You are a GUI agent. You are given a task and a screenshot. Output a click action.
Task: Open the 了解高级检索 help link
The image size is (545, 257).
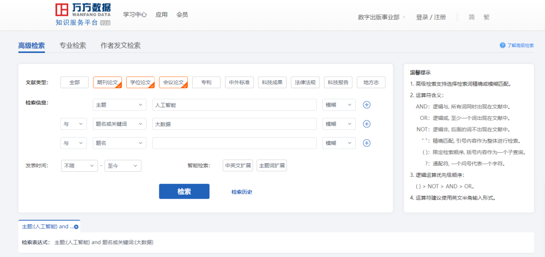[x=520, y=45]
